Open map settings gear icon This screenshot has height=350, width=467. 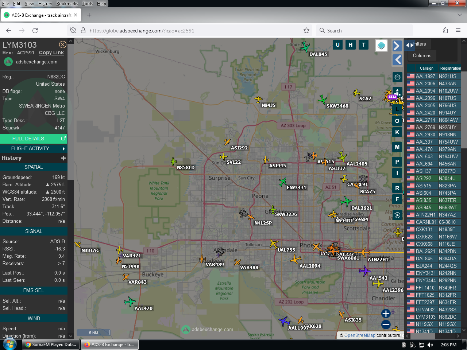(x=397, y=77)
